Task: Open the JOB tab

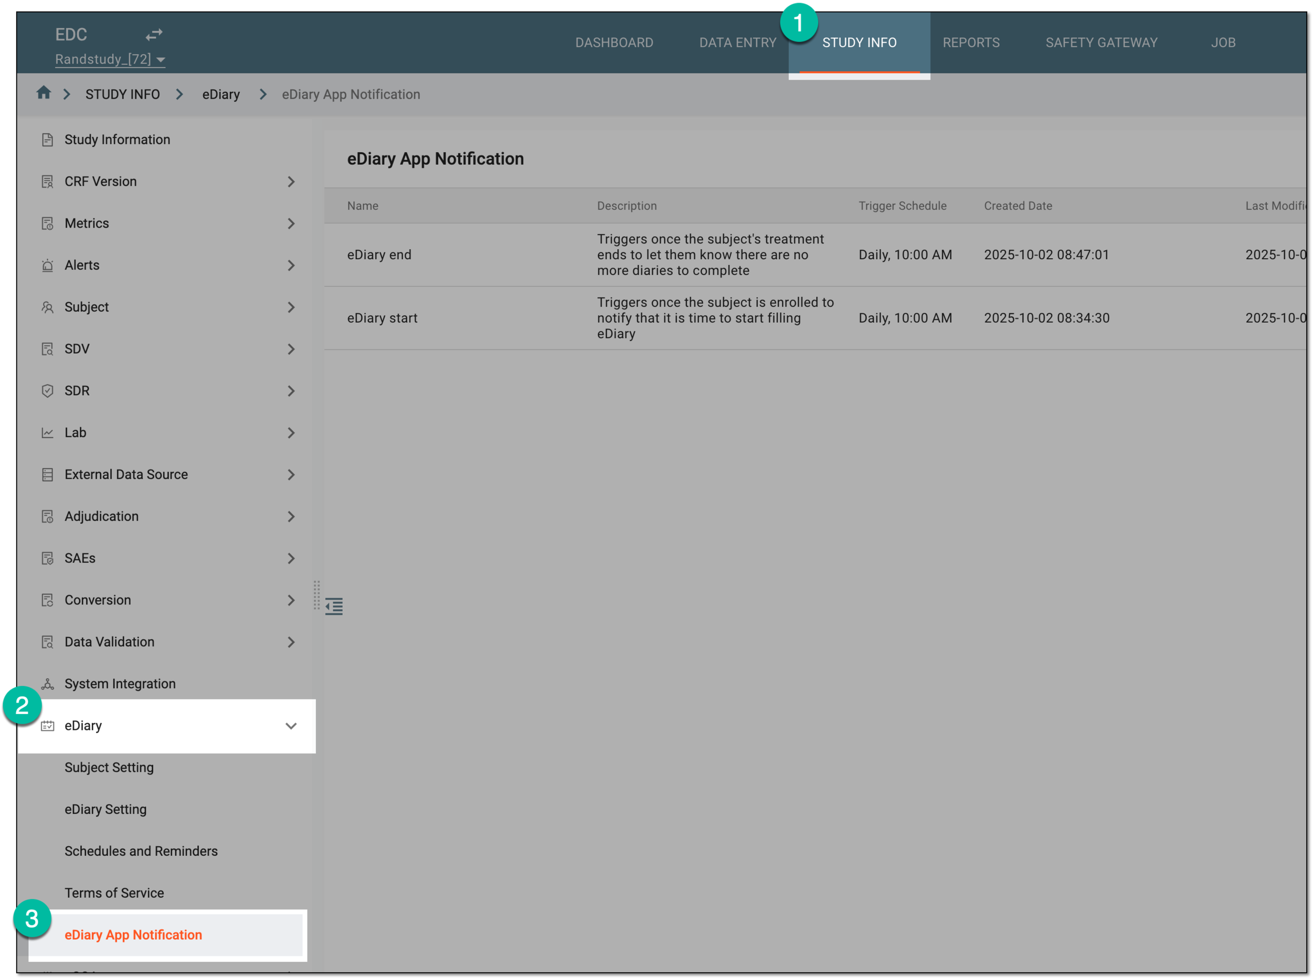Action: (x=1223, y=42)
